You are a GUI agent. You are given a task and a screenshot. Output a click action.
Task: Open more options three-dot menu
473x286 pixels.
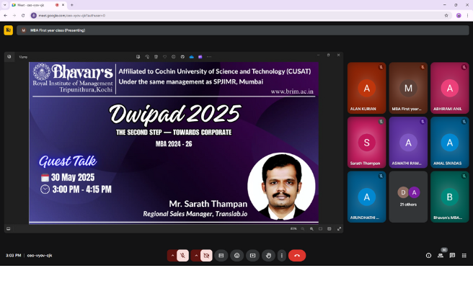click(281, 256)
